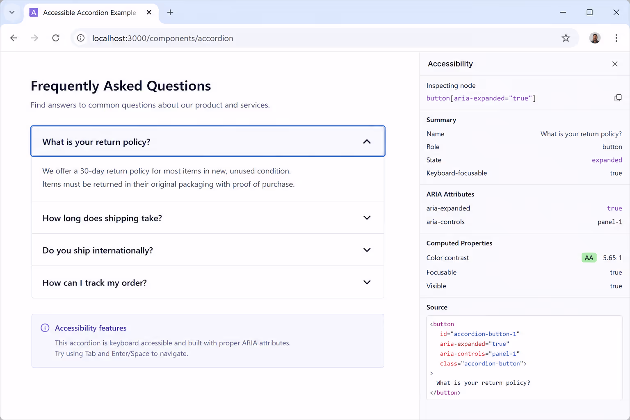Click class="accordion-button" in source code
The height and width of the screenshot is (420, 630).
(483, 363)
